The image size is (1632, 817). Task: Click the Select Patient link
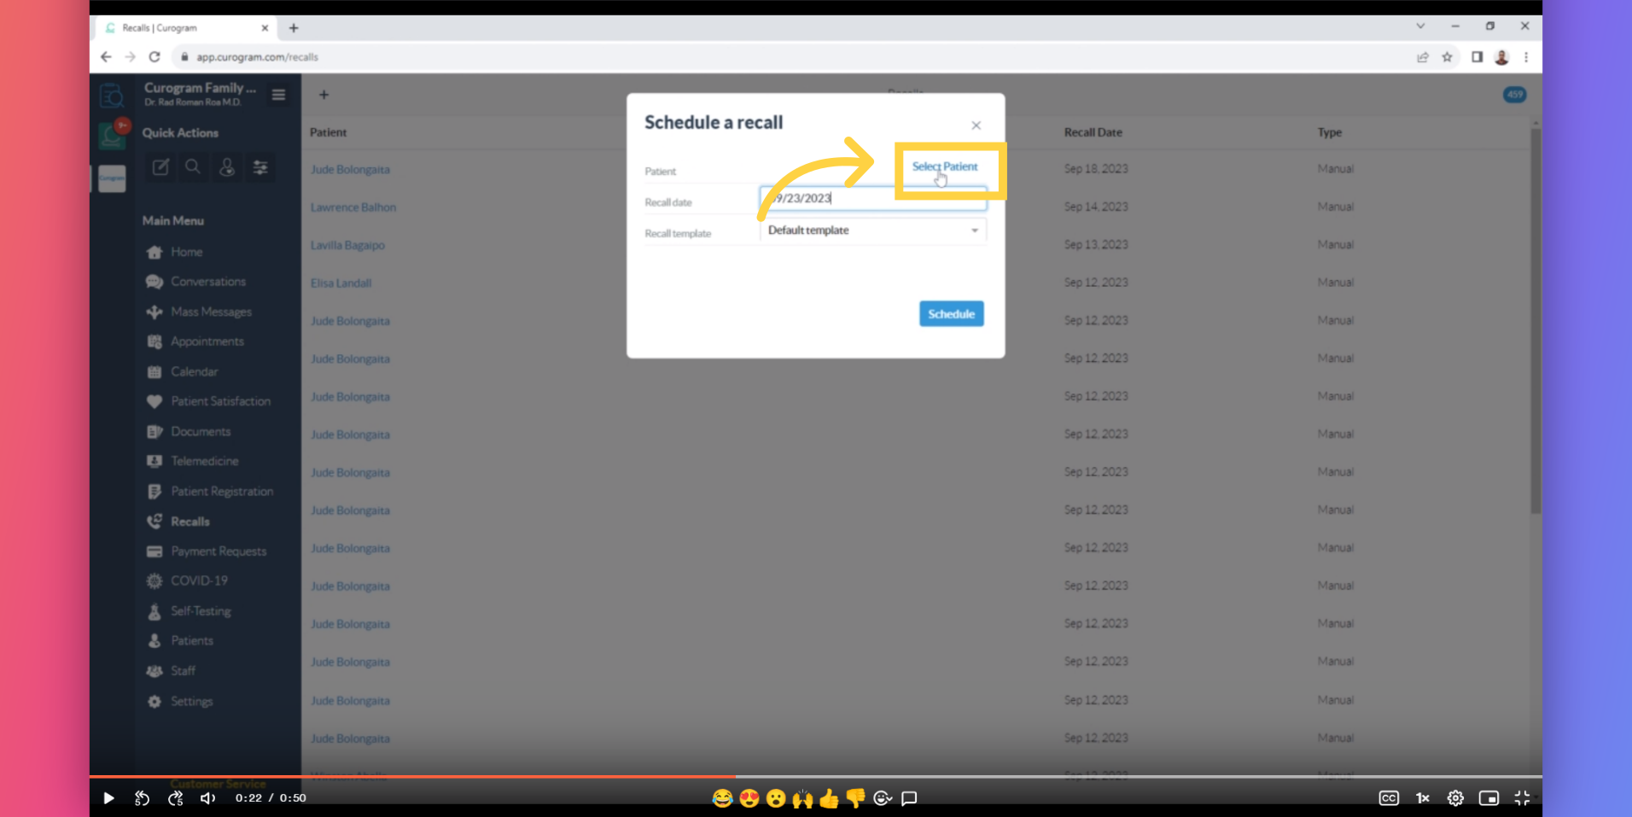[944, 166]
